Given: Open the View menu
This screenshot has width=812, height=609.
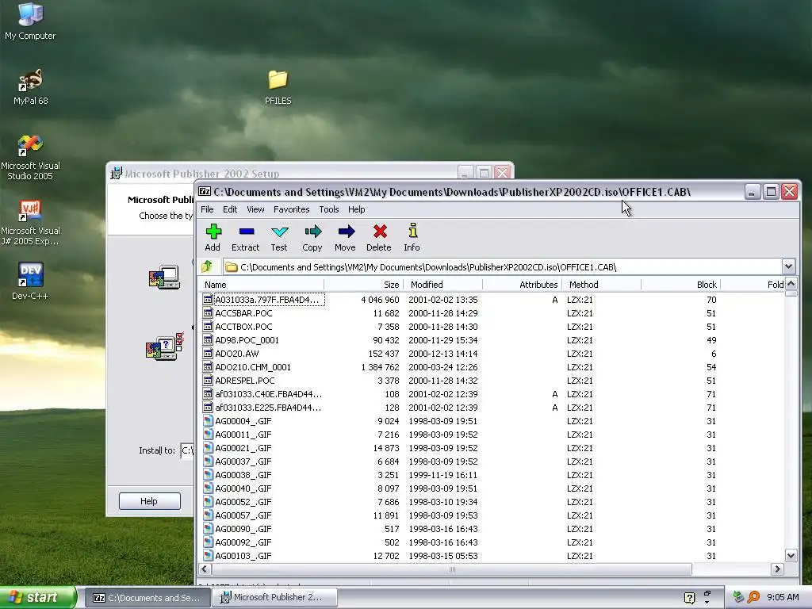Looking at the screenshot, I should tap(255, 209).
